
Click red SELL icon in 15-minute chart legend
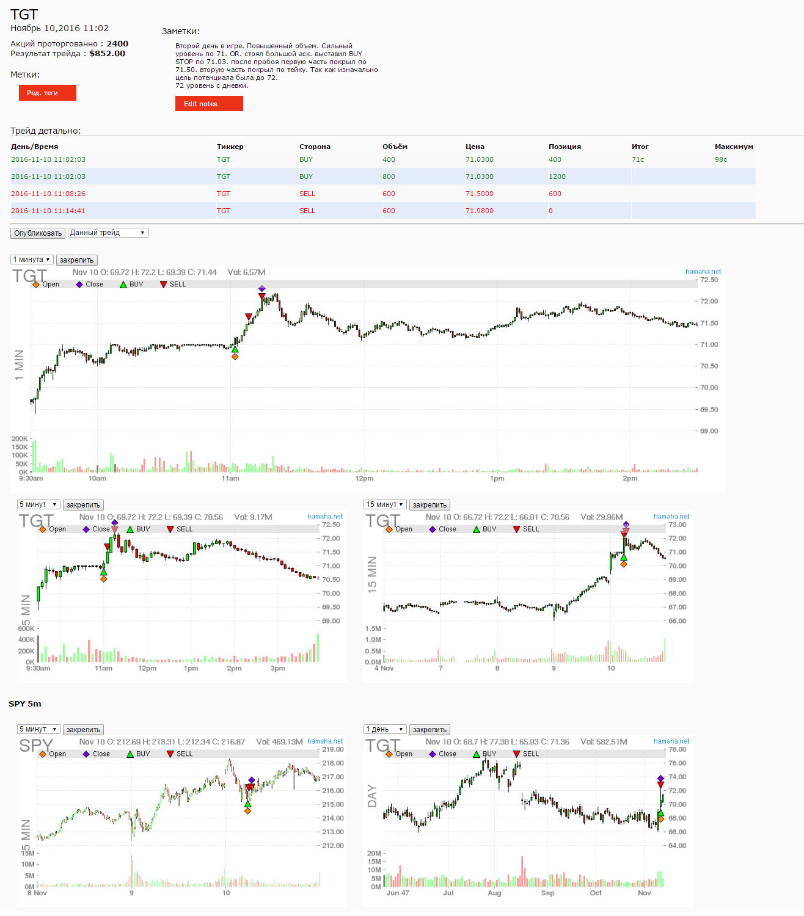click(516, 529)
